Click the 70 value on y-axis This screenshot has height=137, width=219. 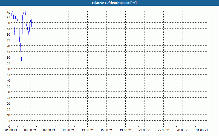coord(8,46)
